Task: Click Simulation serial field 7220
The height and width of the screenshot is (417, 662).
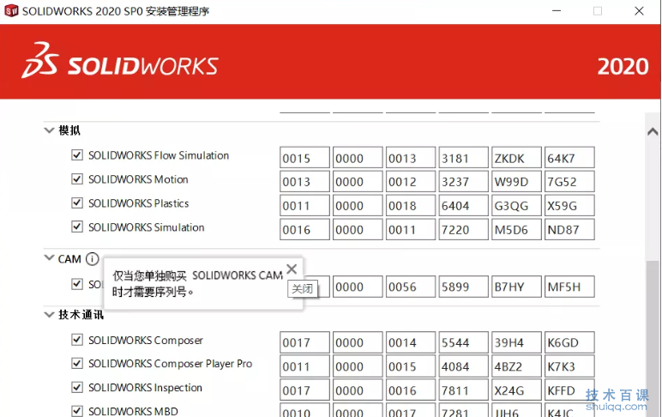Action: (464, 229)
